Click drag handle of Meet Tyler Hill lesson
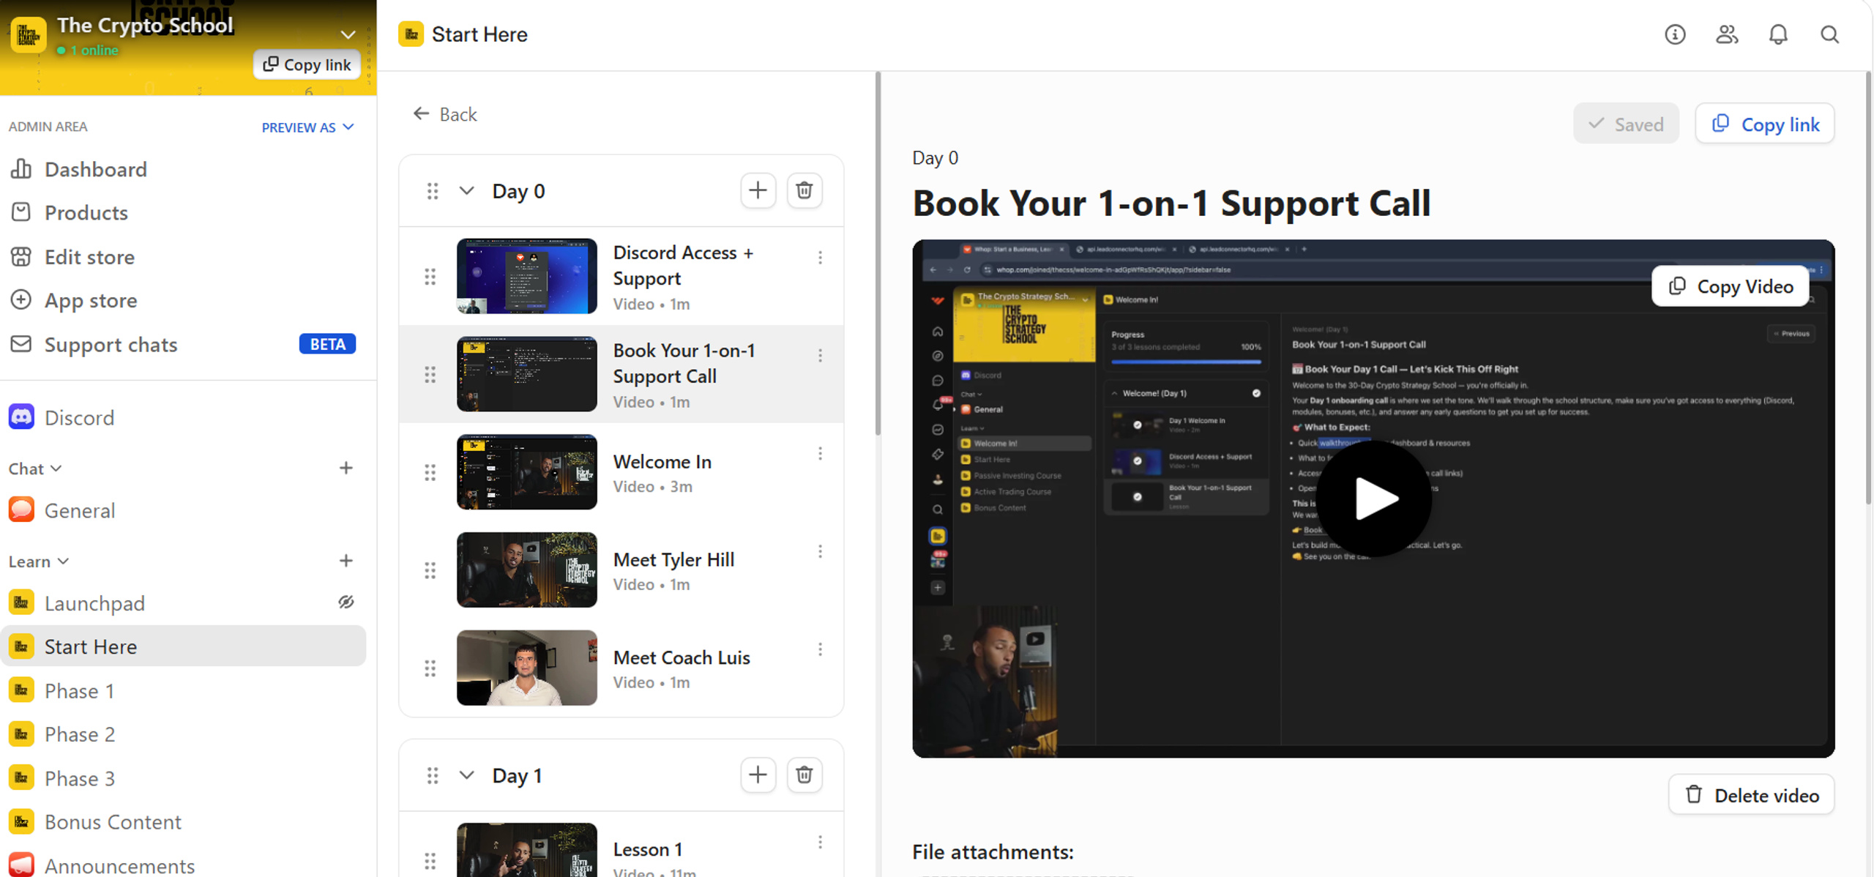Image resolution: width=1874 pixels, height=877 pixels. pos(430,570)
